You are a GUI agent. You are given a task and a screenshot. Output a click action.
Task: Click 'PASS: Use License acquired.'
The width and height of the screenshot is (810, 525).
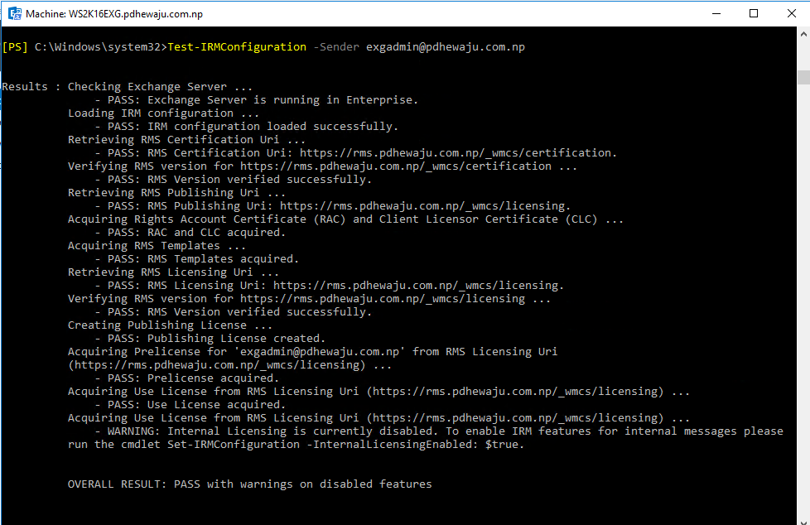click(196, 405)
